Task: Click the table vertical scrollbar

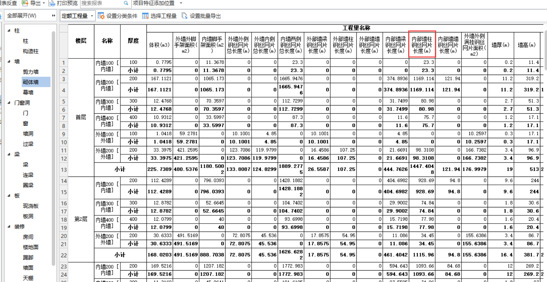Action: (545, 51)
